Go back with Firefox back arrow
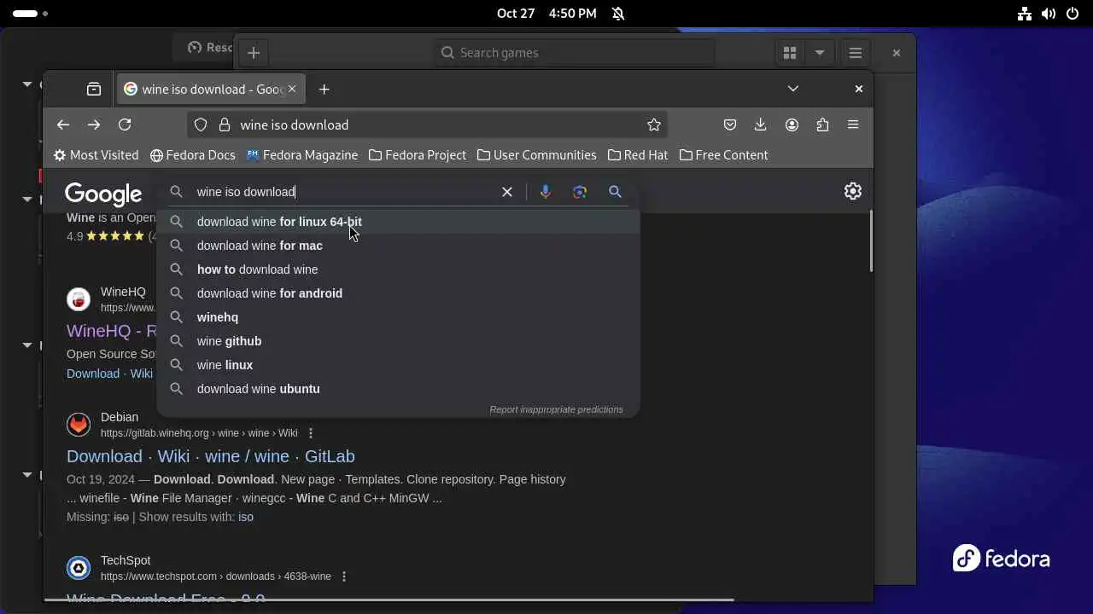Screen dimensions: 1093x614 [x=63, y=125]
